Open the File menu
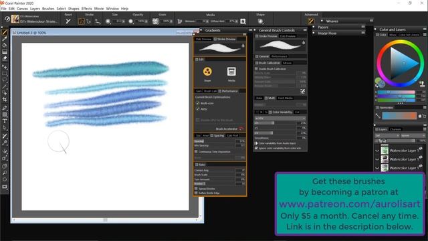The height and width of the screenshot is (241, 428). [3, 9]
